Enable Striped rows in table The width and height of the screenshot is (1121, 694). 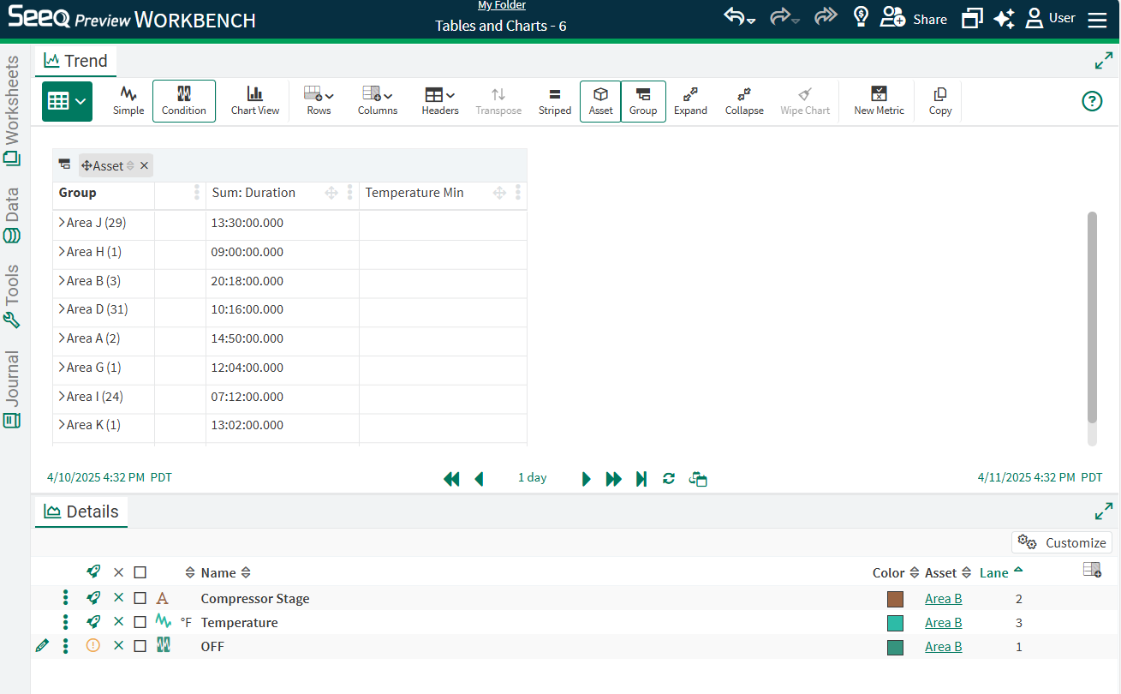(x=554, y=100)
